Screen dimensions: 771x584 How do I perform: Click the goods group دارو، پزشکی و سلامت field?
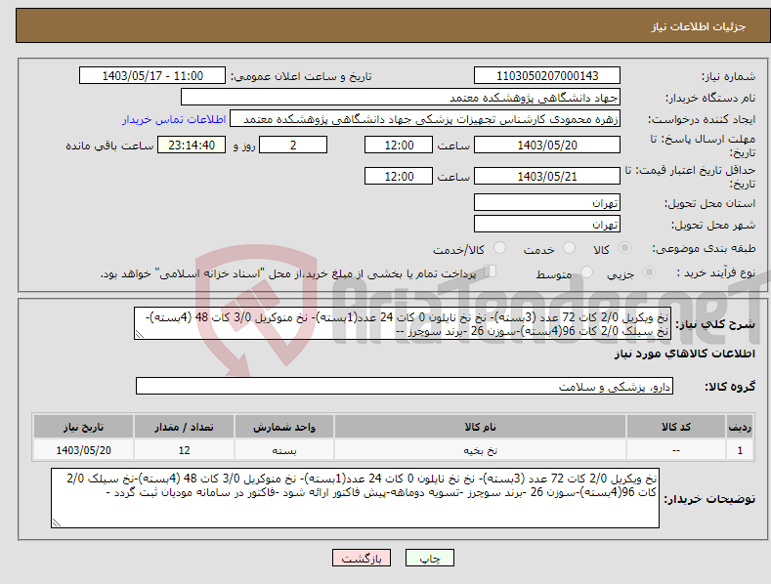[405, 387]
